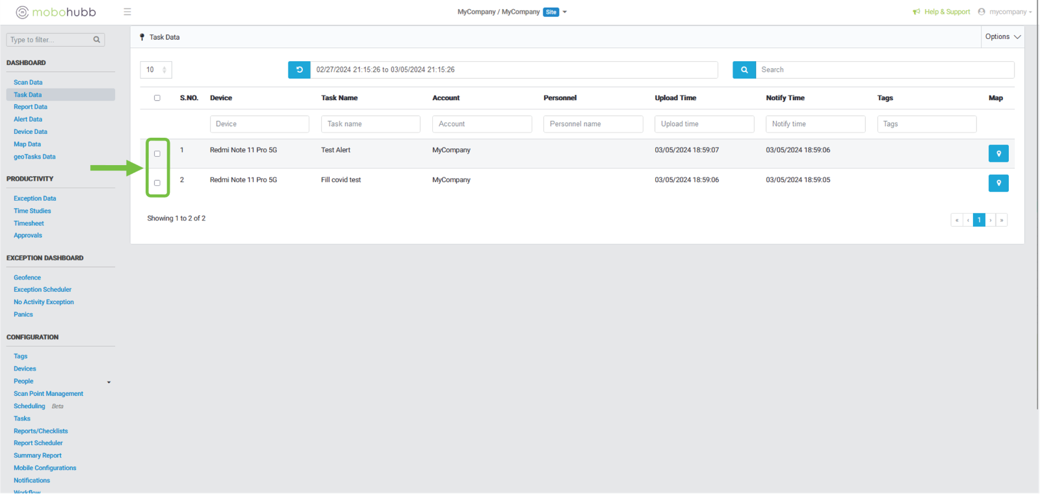
Task: Click the sidebar filter magnifier icon
Action: click(x=97, y=40)
